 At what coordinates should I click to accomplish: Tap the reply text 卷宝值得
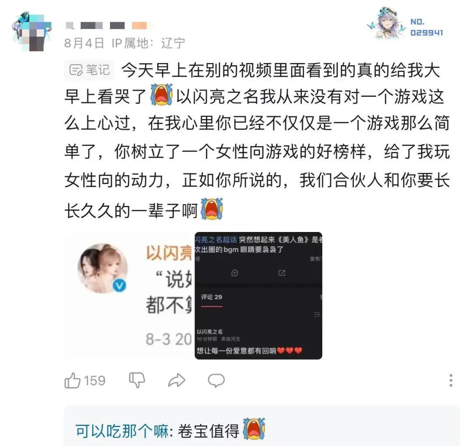208,431
